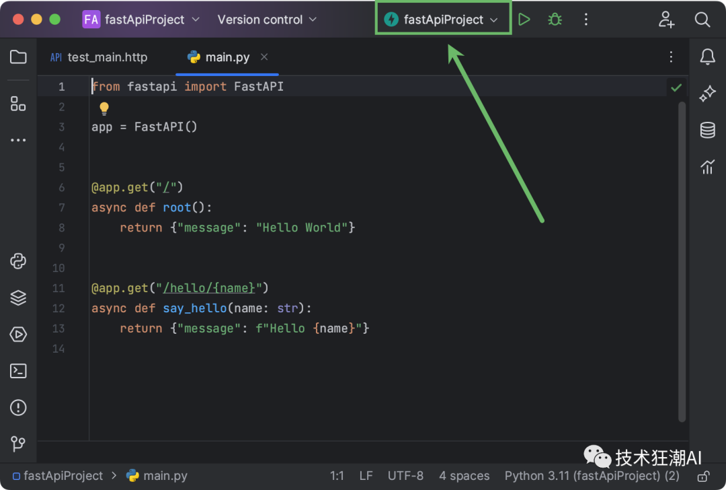The width and height of the screenshot is (726, 490).
Task: Close the main.py editor tab
Action: coord(264,57)
